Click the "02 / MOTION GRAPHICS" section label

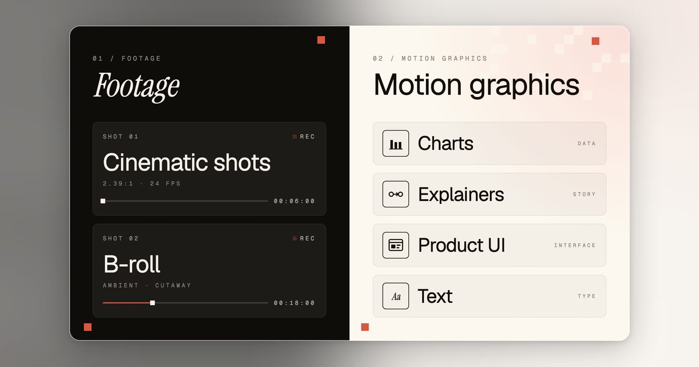(430, 58)
